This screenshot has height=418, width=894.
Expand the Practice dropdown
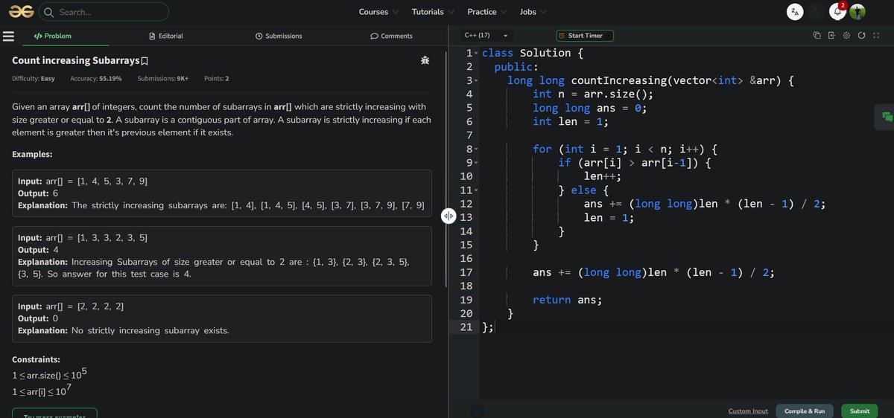tap(487, 12)
